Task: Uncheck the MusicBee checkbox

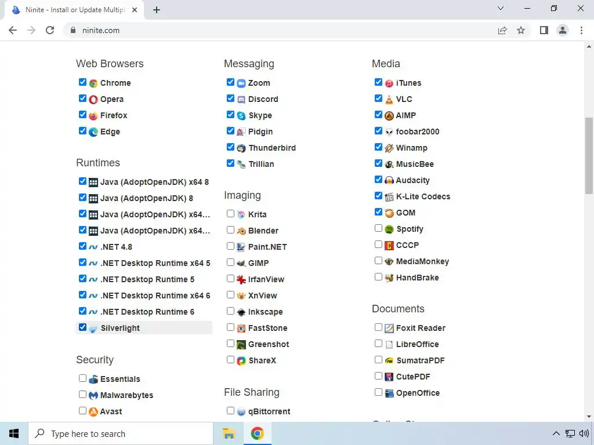Action: (378, 163)
